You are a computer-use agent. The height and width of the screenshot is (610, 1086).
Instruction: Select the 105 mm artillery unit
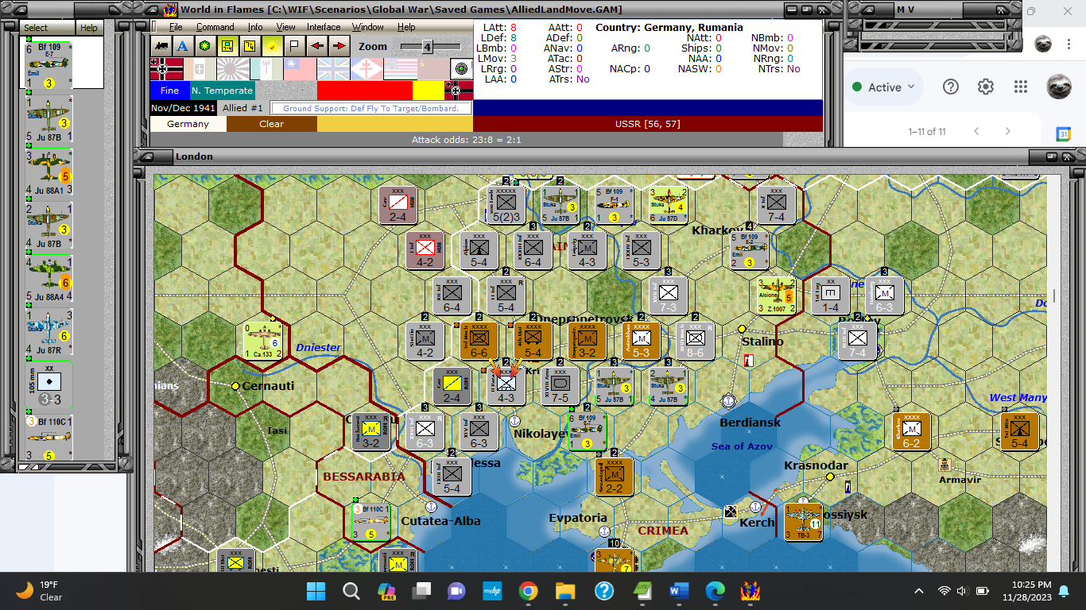(49, 385)
